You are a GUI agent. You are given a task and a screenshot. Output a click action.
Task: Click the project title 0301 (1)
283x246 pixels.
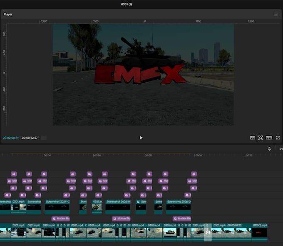tap(127, 4)
